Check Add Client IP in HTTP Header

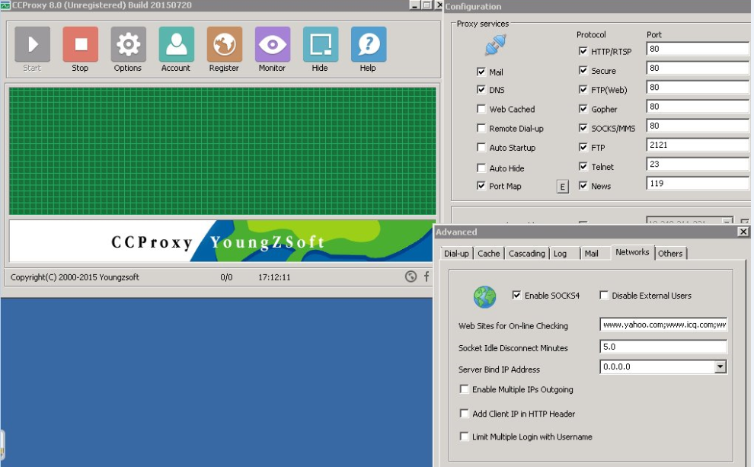[x=464, y=413]
